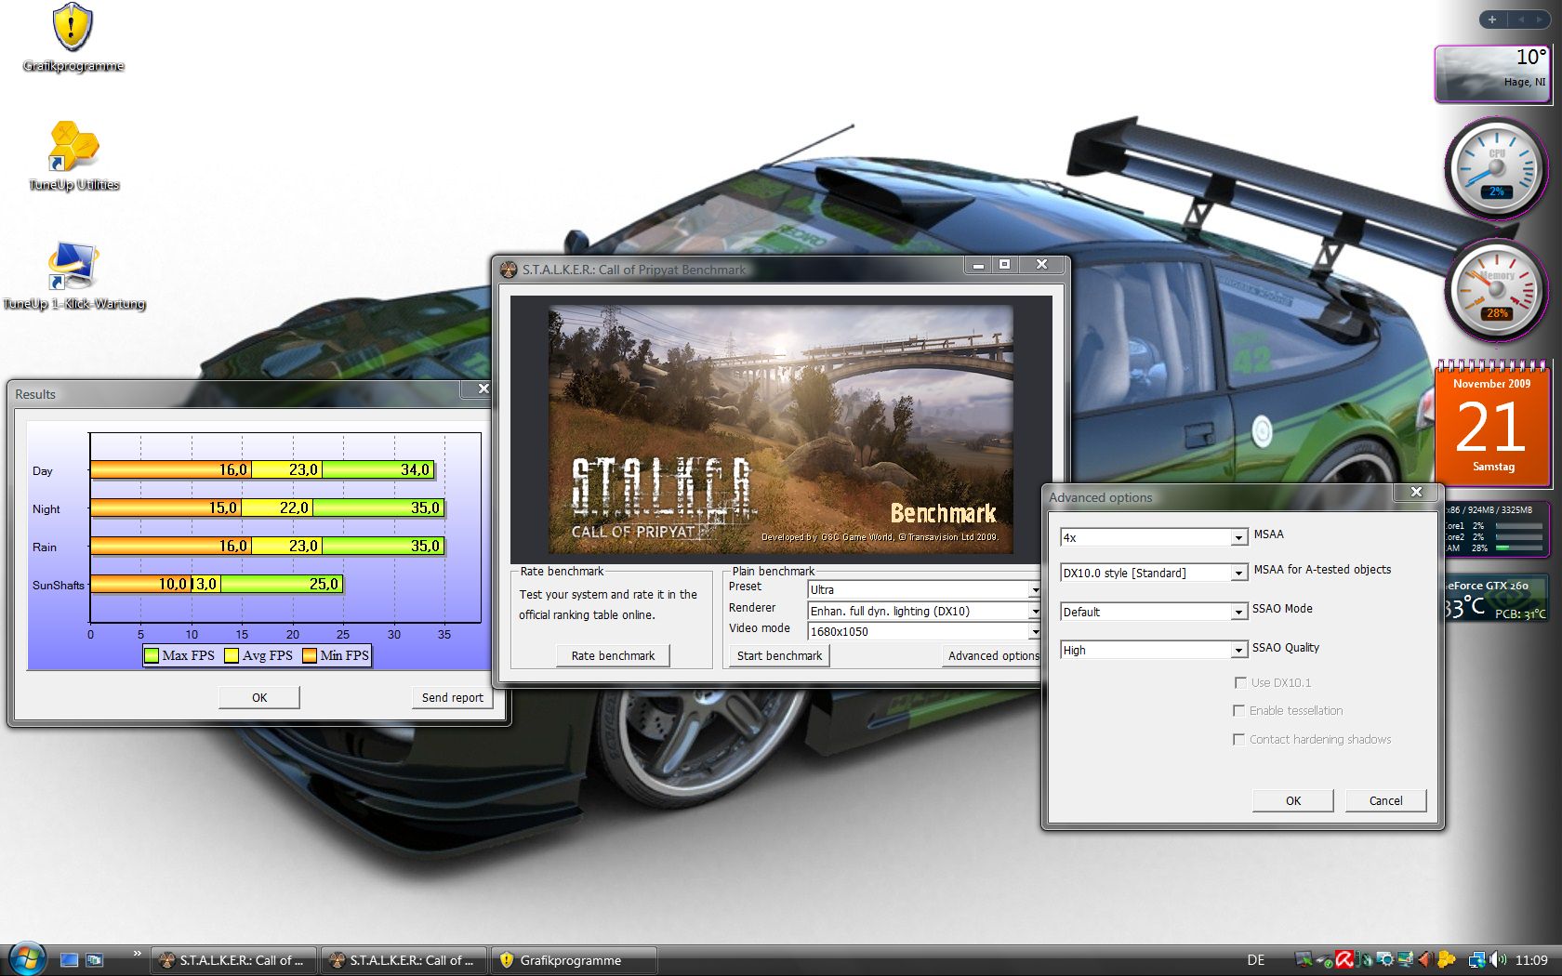Image resolution: width=1562 pixels, height=976 pixels.
Task: Switch to the left S.T.A.L.K.E.R. taskbar button
Action: (233, 960)
